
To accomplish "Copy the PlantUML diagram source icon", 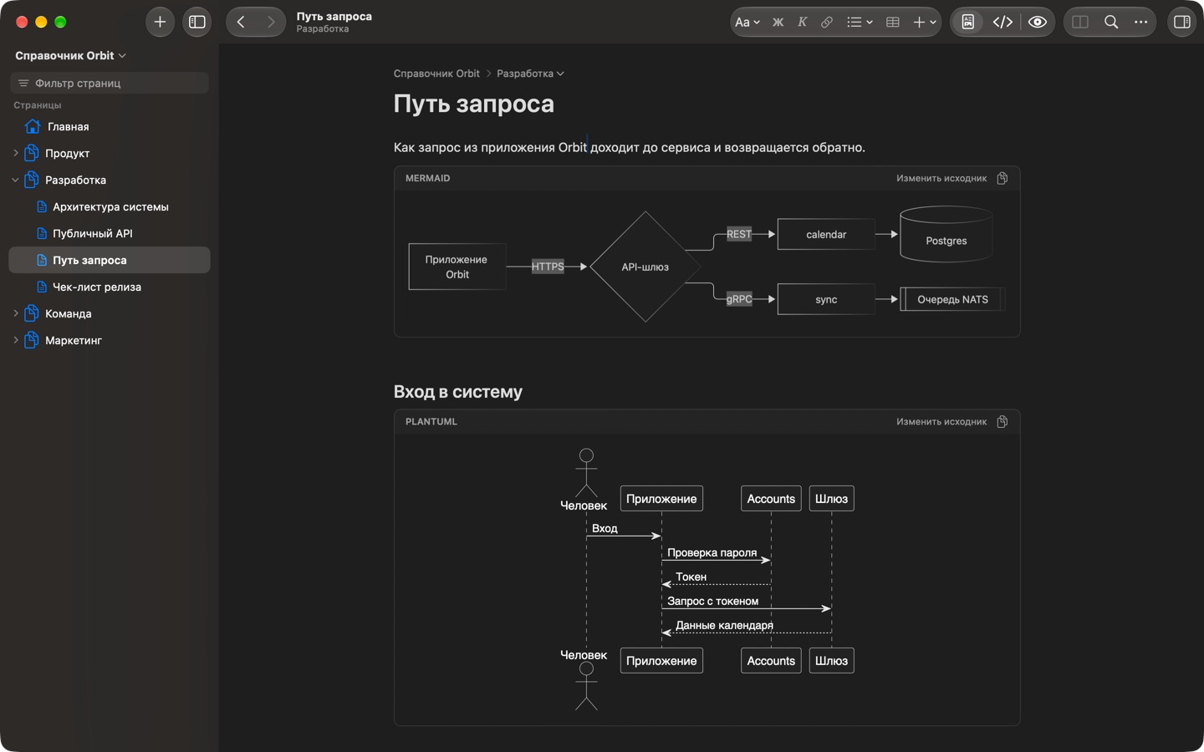I will (x=1002, y=422).
